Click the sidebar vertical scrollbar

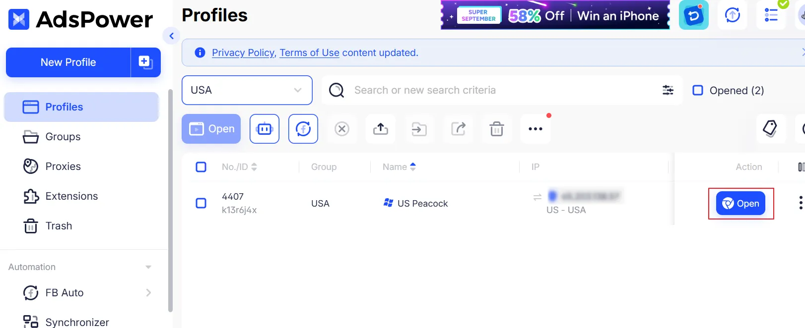click(171, 201)
